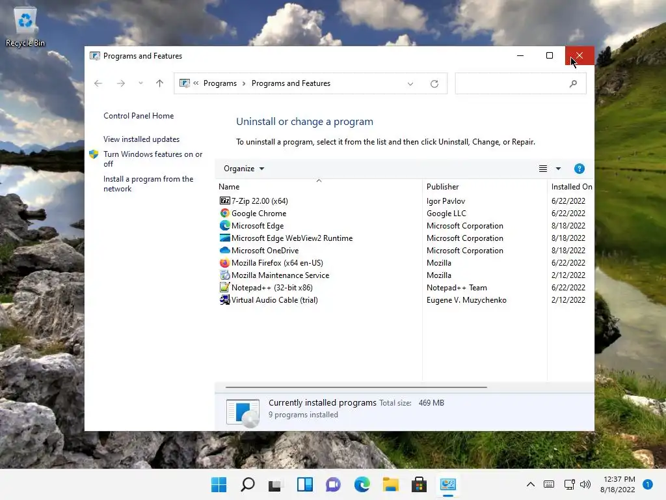Open the recent locations dropdown arrow
The image size is (666, 500).
(x=140, y=83)
